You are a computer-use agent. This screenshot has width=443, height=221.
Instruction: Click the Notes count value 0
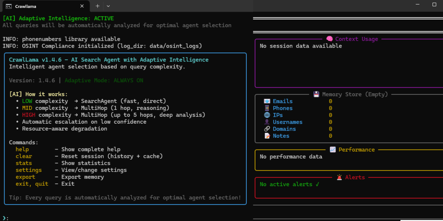pos(331,136)
